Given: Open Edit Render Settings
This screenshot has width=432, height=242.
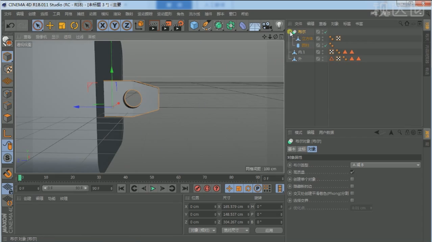Looking at the screenshot, I should [x=179, y=25].
